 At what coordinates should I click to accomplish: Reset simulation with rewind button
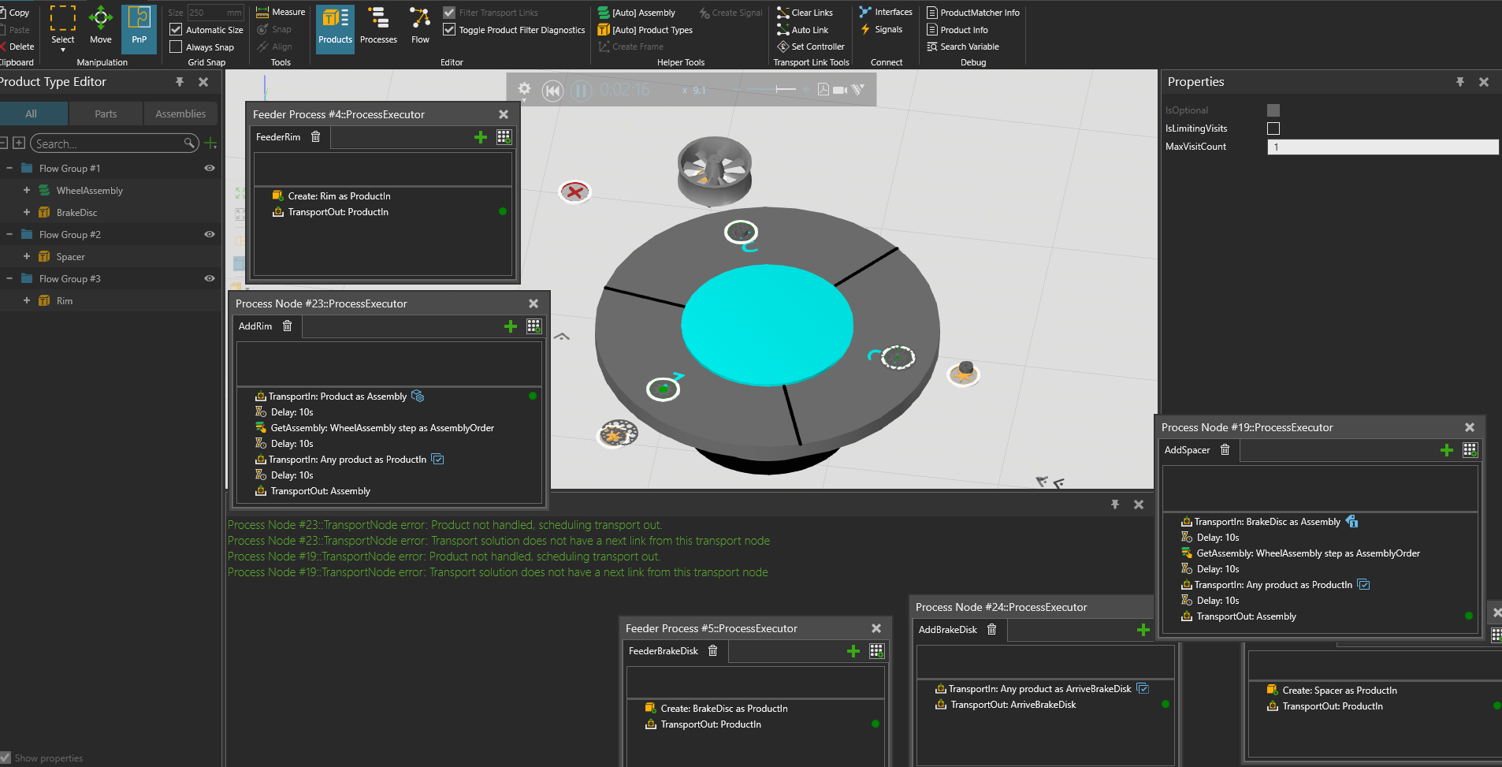[x=552, y=91]
